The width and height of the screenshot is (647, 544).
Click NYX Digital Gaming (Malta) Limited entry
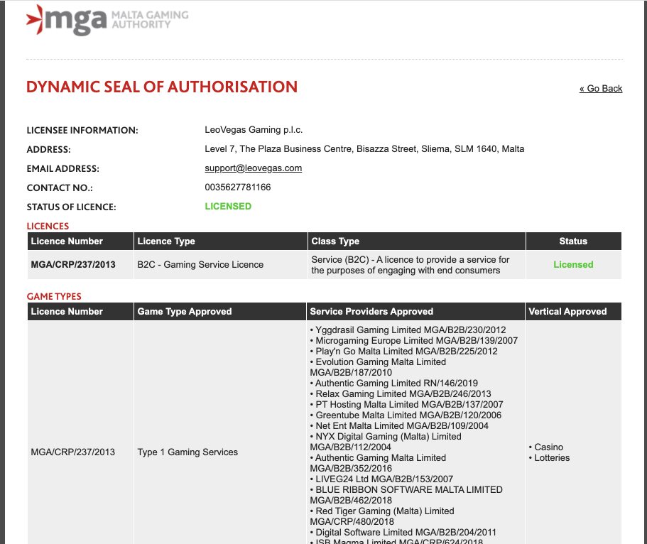pos(386,442)
